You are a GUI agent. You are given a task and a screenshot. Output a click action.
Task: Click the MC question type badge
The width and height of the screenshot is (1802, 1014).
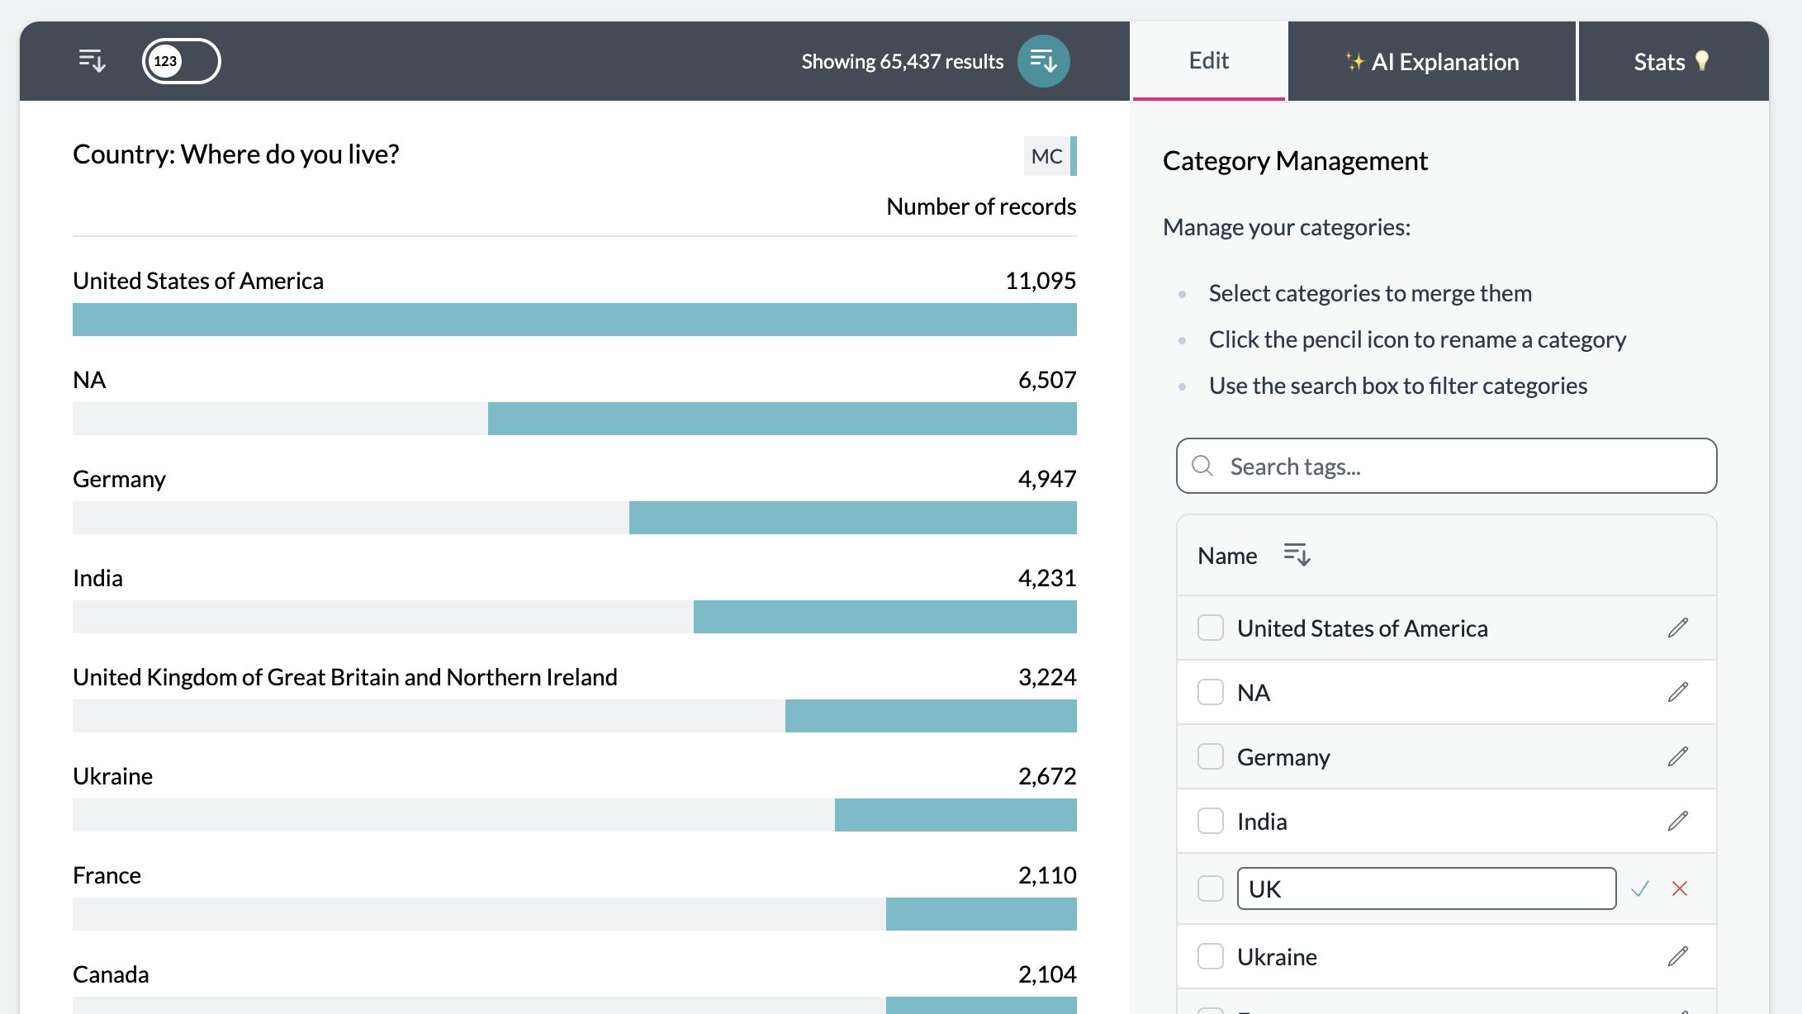[1047, 156]
